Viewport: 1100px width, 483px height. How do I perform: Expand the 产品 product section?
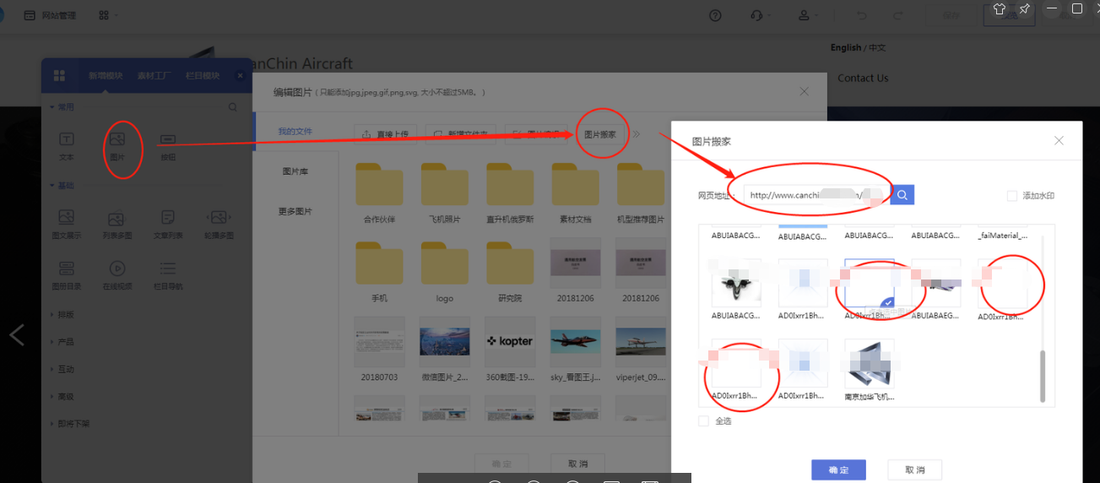tap(64, 342)
